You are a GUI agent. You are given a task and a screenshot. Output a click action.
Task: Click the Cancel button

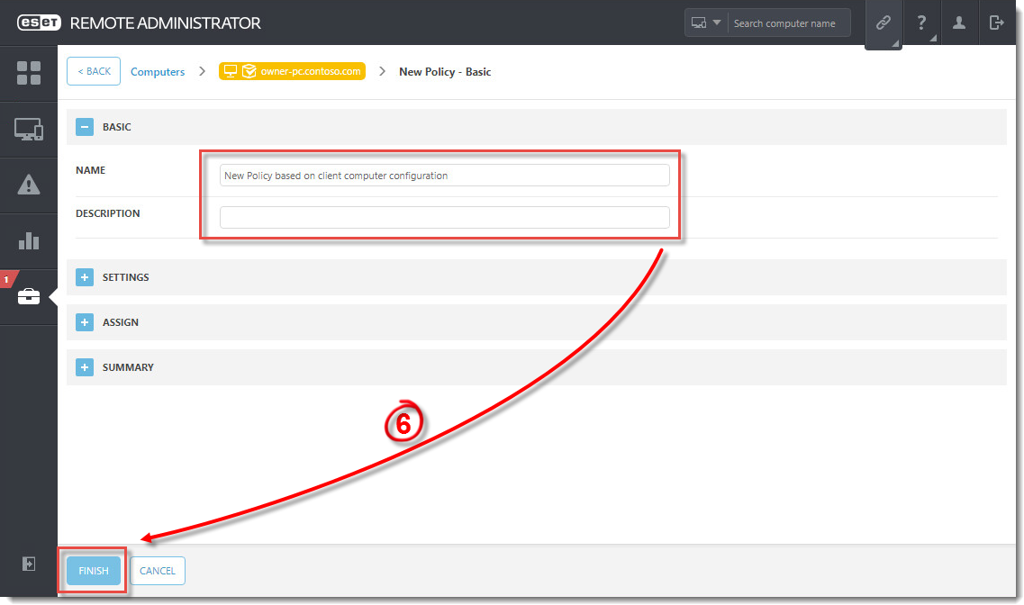158,571
